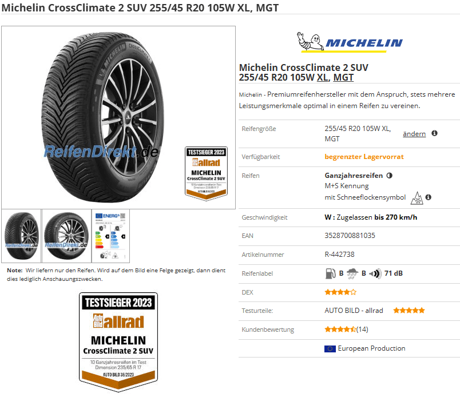The width and height of the screenshot is (460, 401).
Task: Click Testsieger 2023 badge on main image
Action: pos(206,173)
